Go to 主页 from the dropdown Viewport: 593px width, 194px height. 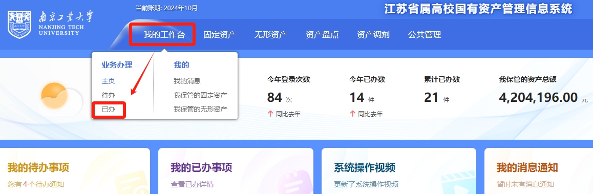click(108, 81)
